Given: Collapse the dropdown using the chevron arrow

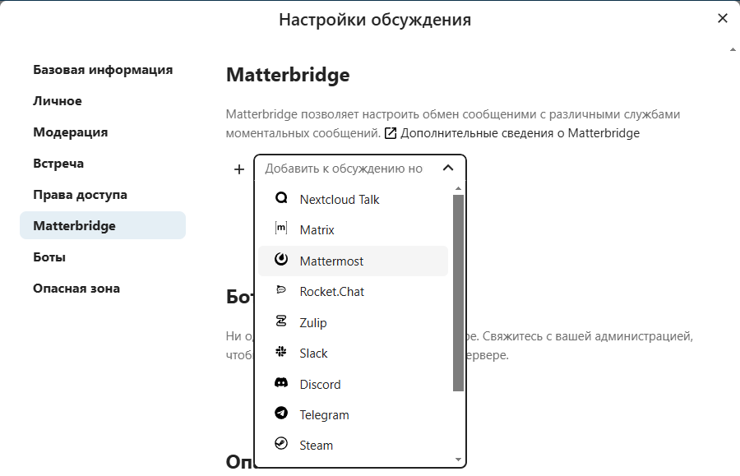Looking at the screenshot, I should (447, 169).
